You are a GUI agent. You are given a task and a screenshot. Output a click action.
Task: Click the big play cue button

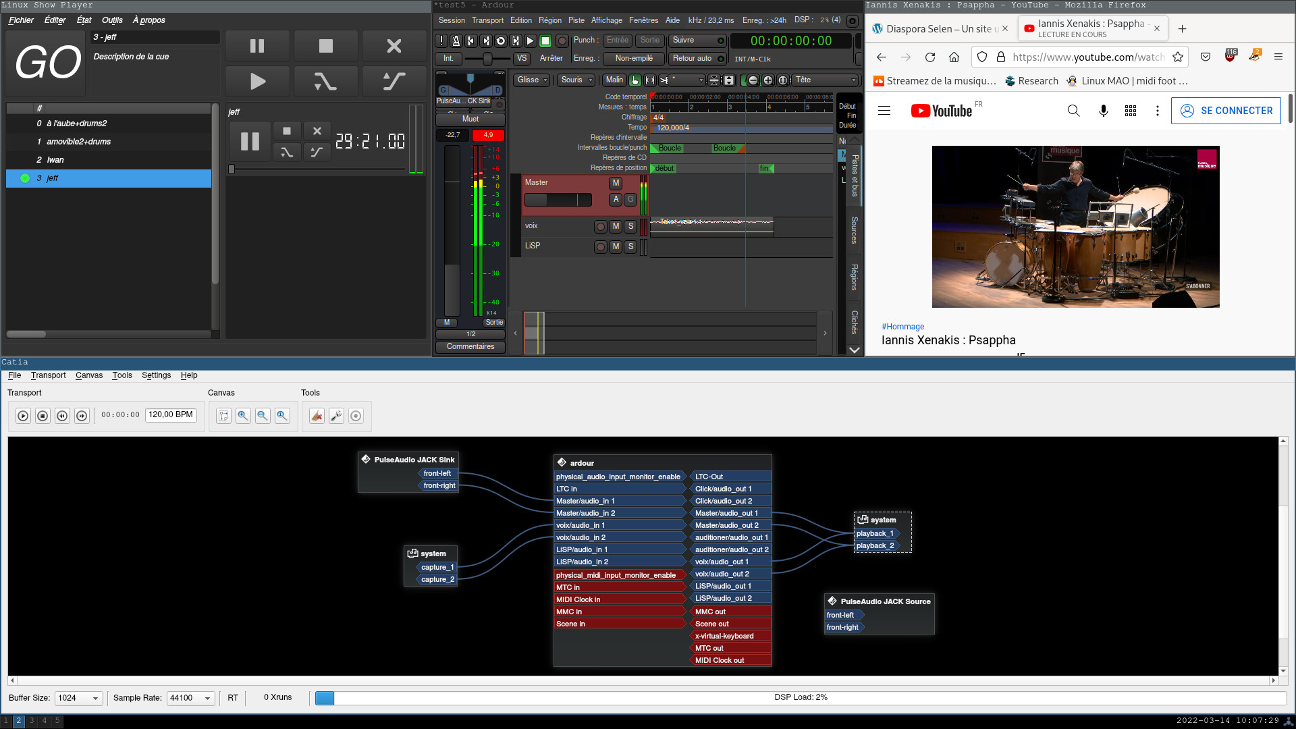(257, 82)
